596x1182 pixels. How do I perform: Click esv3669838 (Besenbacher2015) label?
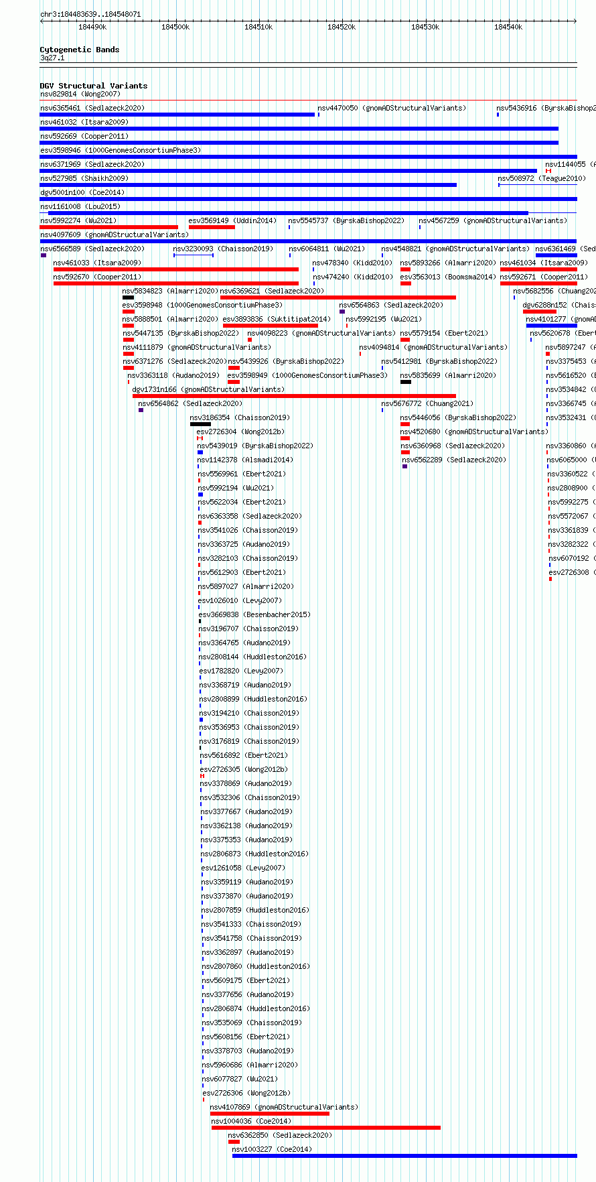(254, 614)
